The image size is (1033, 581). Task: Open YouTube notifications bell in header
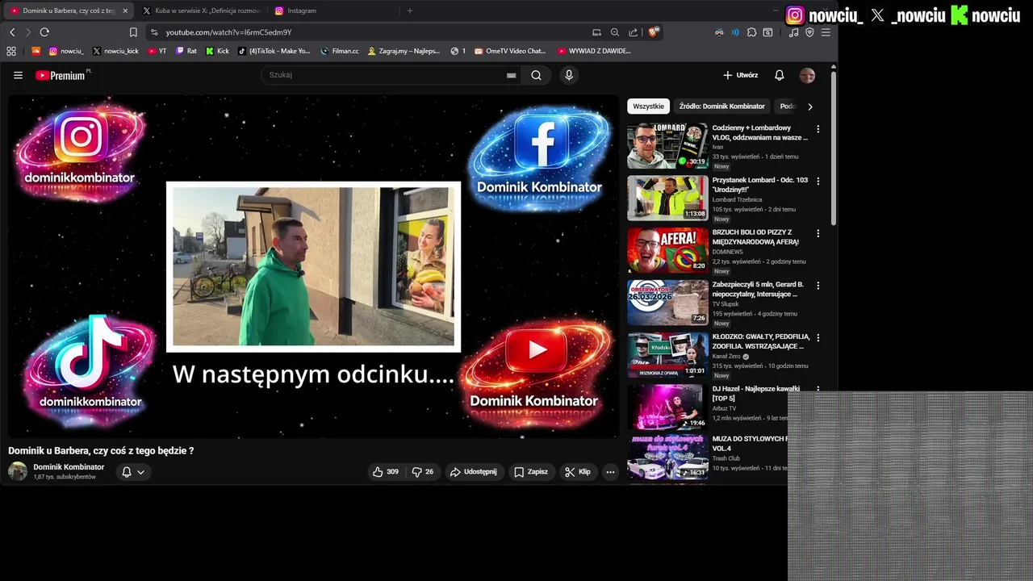(x=779, y=75)
